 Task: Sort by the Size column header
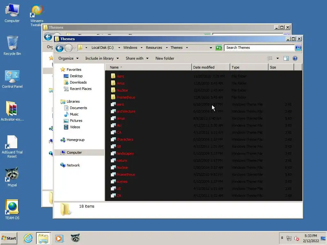pyautogui.click(x=281, y=67)
